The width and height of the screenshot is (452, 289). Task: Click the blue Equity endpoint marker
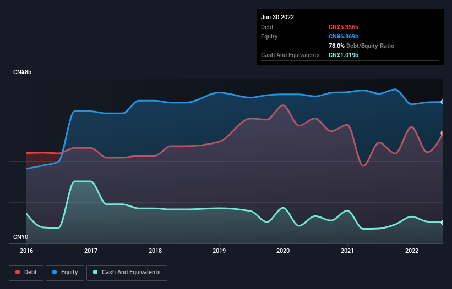[x=443, y=102]
